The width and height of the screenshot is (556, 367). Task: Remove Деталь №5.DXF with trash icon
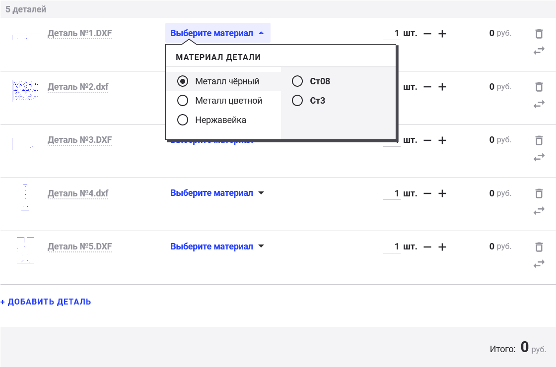click(539, 246)
